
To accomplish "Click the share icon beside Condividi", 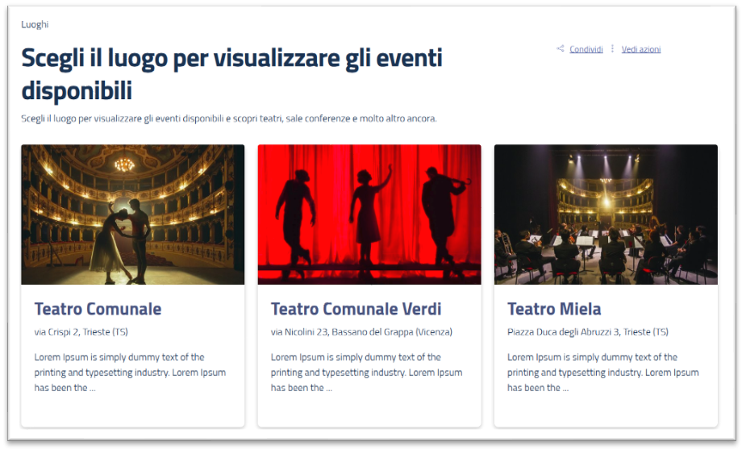I will tap(561, 49).
